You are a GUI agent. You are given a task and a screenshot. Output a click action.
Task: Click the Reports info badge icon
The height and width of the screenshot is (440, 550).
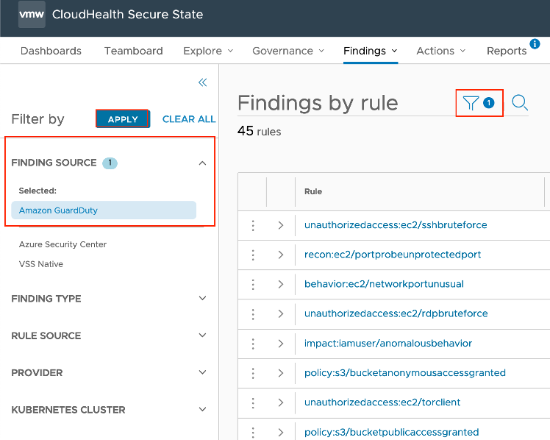[535, 44]
